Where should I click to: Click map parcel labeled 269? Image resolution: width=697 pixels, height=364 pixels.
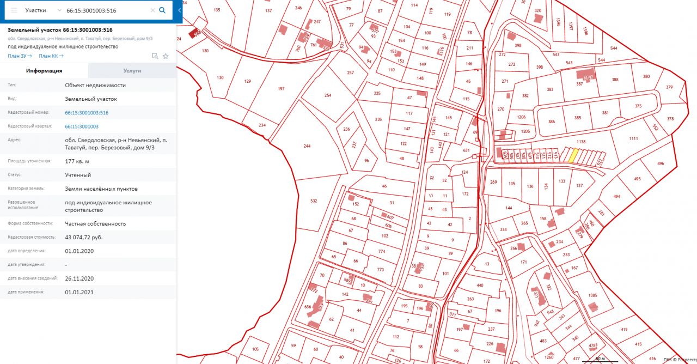(x=494, y=183)
